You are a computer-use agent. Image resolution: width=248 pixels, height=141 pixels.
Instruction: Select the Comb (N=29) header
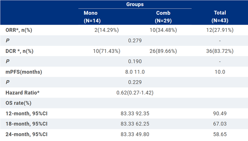pyautogui.click(x=163, y=17)
